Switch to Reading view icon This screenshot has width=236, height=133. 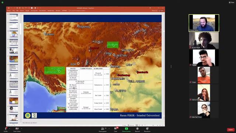142,125
